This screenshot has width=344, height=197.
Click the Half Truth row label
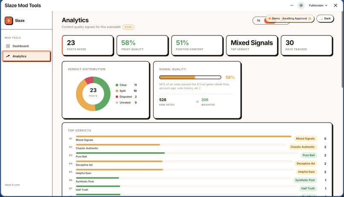[x=82, y=190]
